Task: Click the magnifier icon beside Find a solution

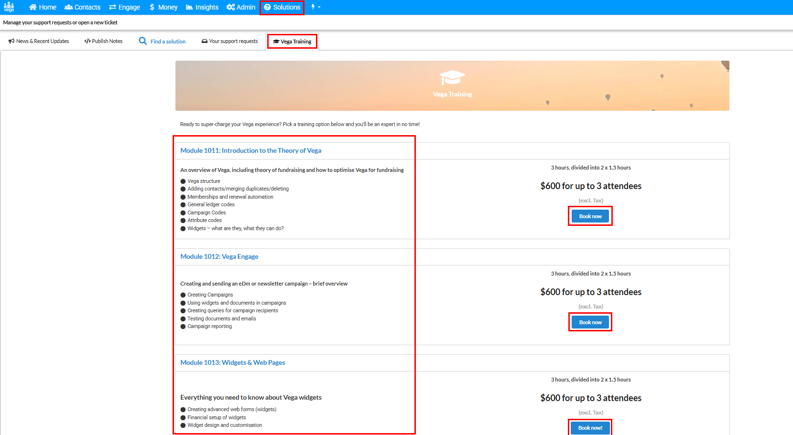Action: tap(142, 41)
